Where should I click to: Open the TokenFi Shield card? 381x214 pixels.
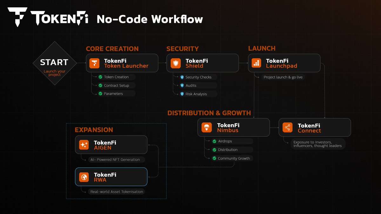[203, 63]
